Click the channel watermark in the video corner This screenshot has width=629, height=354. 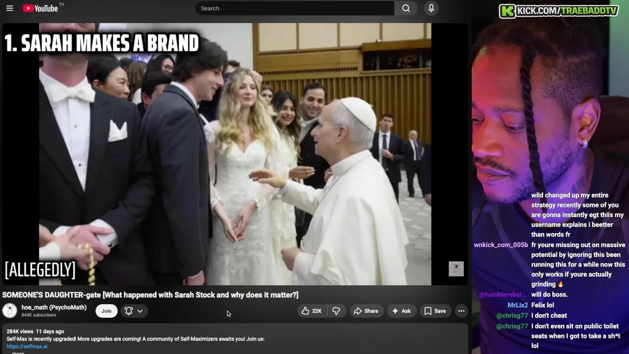456,268
